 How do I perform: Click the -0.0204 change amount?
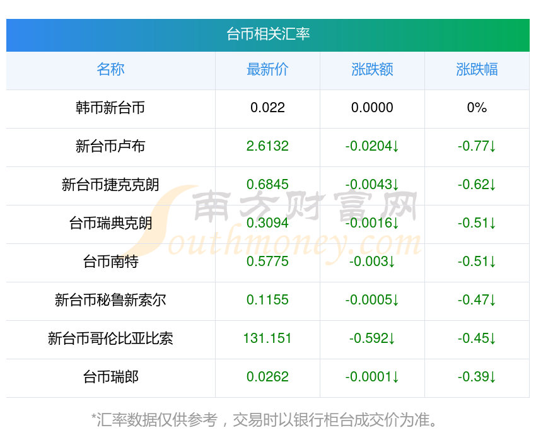(372, 146)
